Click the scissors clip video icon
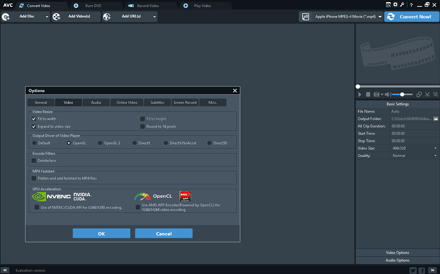The width and height of the screenshot is (440, 274). point(427,94)
